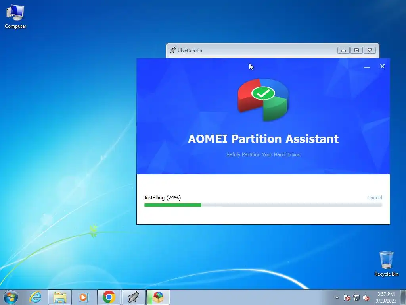Screen dimensions: 406x305
Task: Click the AOMEI Partition Assistant logo
Action: tap(263, 100)
